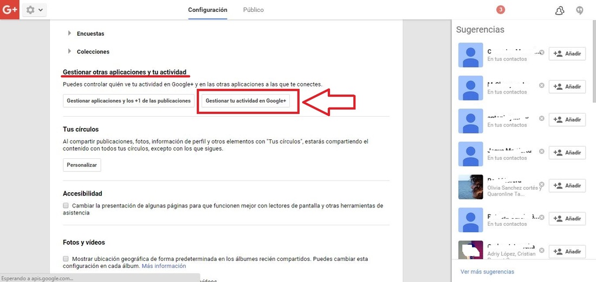
Task: Click the Accesibilidad heading
Action: pos(82,193)
